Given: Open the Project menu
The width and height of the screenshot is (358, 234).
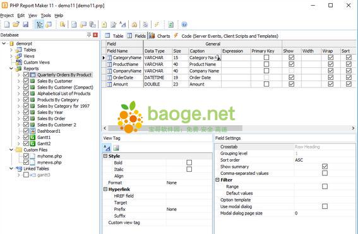Looking at the screenshot, I should coord(6,16).
